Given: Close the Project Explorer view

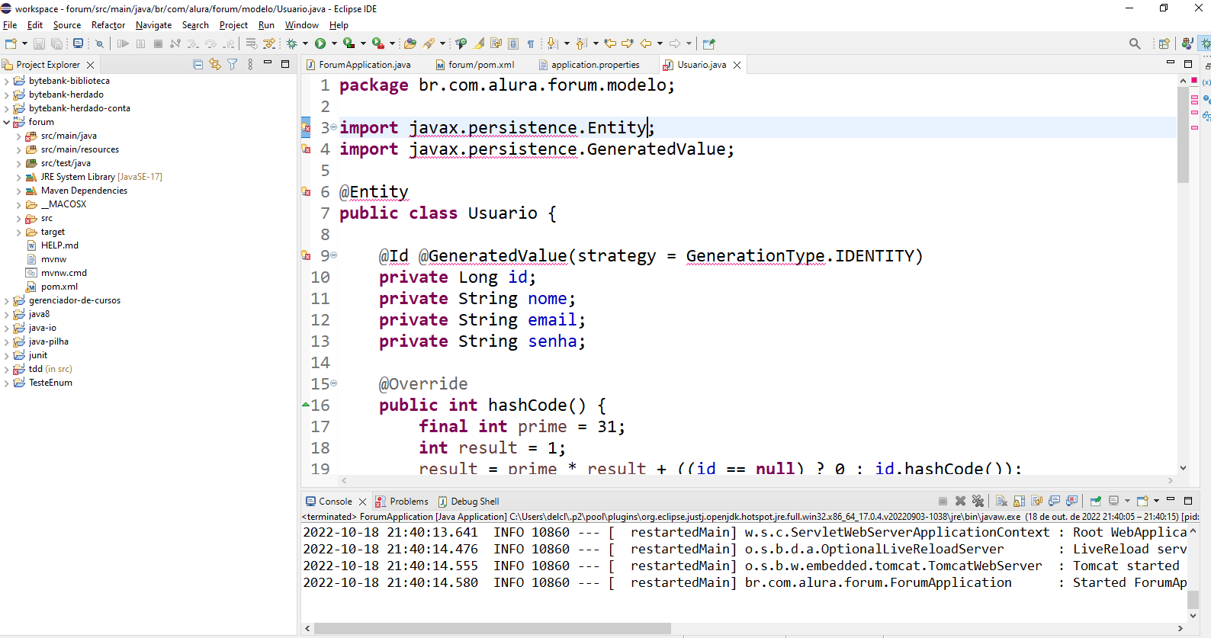Looking at the screenshot, I should [x=91, y=65].
